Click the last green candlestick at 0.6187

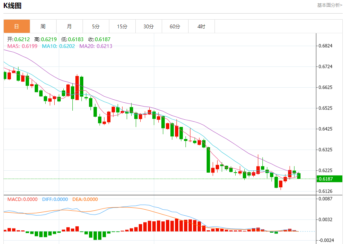point(299,176)
